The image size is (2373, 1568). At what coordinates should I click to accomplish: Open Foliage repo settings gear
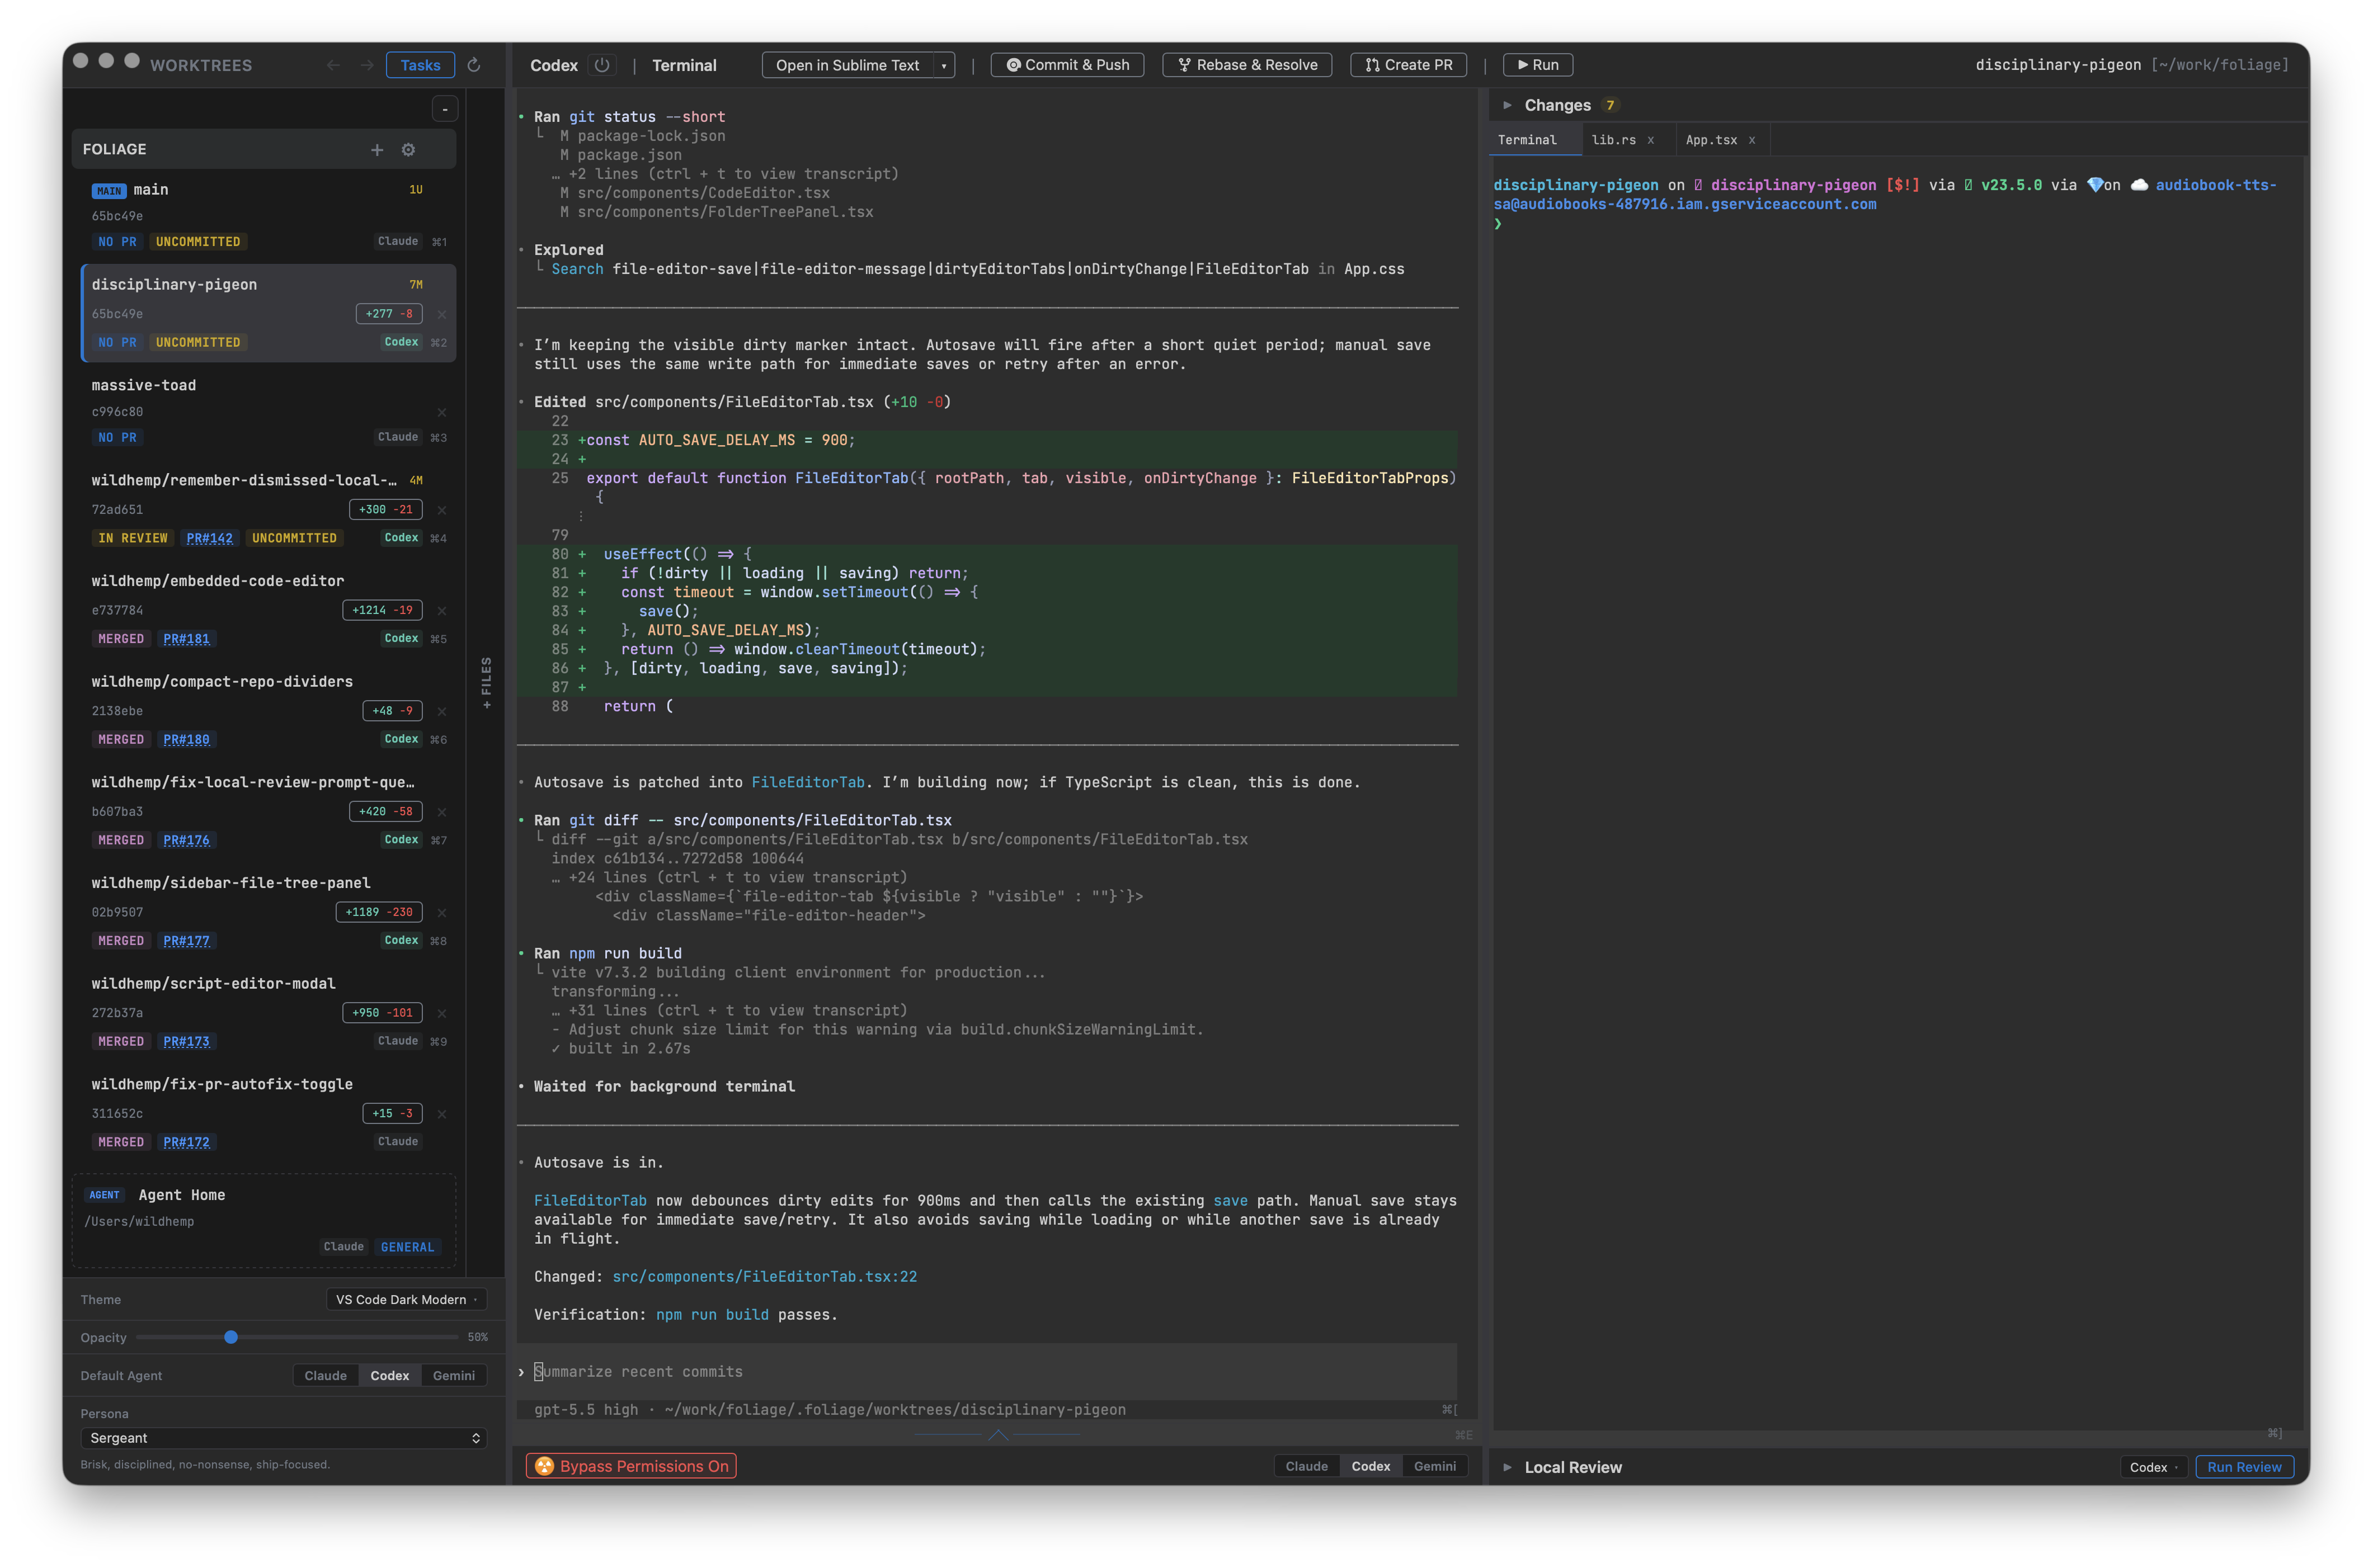click(x=408, y=150)
